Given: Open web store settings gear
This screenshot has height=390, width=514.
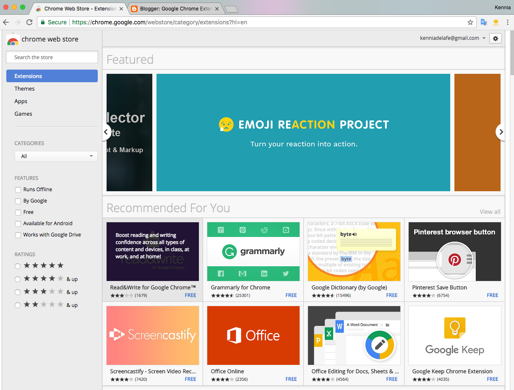Looking at the screenshot, I should (496, 39).
